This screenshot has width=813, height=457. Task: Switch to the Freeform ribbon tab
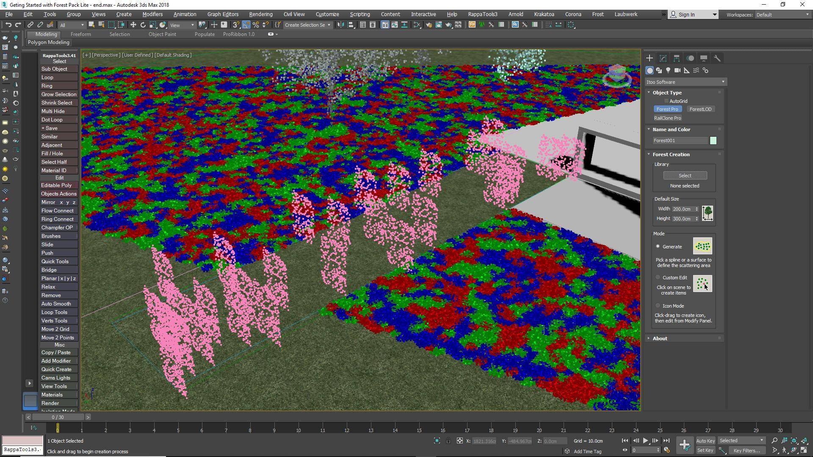point(80,34)
